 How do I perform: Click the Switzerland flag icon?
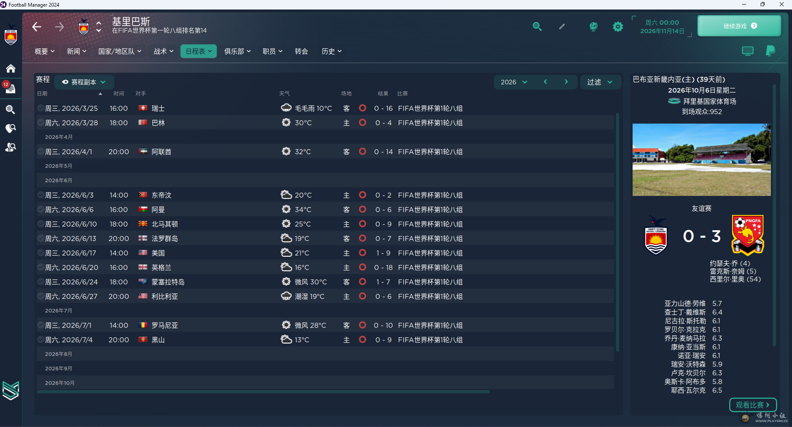[143, 108]
